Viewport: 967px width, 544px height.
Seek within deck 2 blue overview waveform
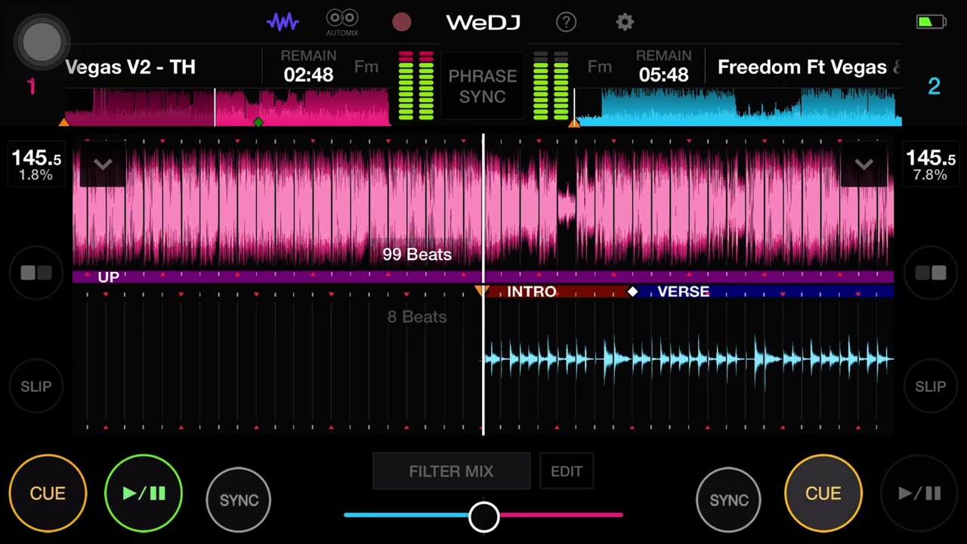[x=737, y=107]
